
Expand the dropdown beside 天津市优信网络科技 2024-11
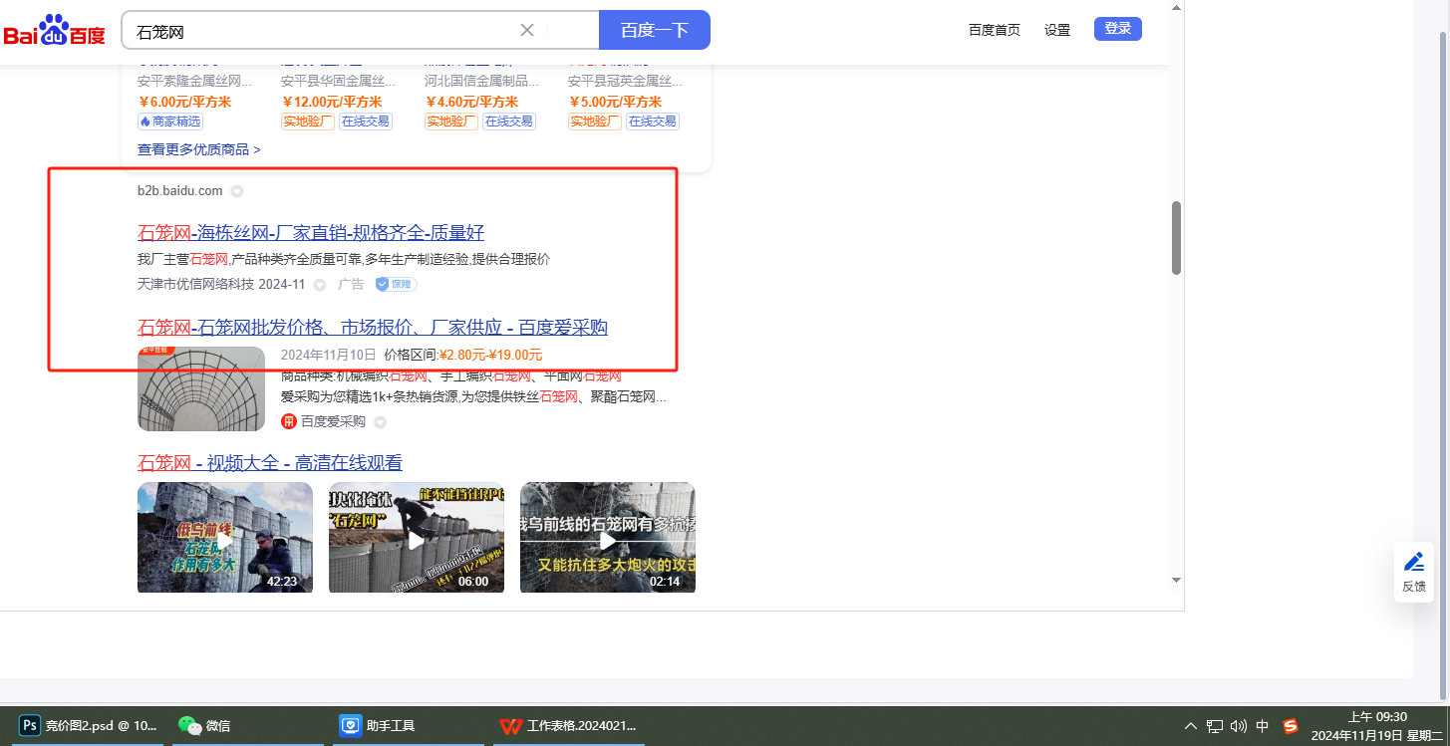[x=320, y=285]
